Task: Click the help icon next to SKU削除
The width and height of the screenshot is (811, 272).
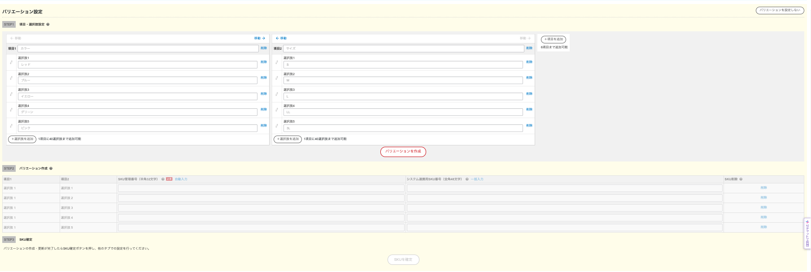Action: coord(741,179)
